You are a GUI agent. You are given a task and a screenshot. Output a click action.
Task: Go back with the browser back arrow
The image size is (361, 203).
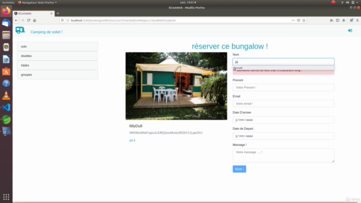click(x=16, y=20)
